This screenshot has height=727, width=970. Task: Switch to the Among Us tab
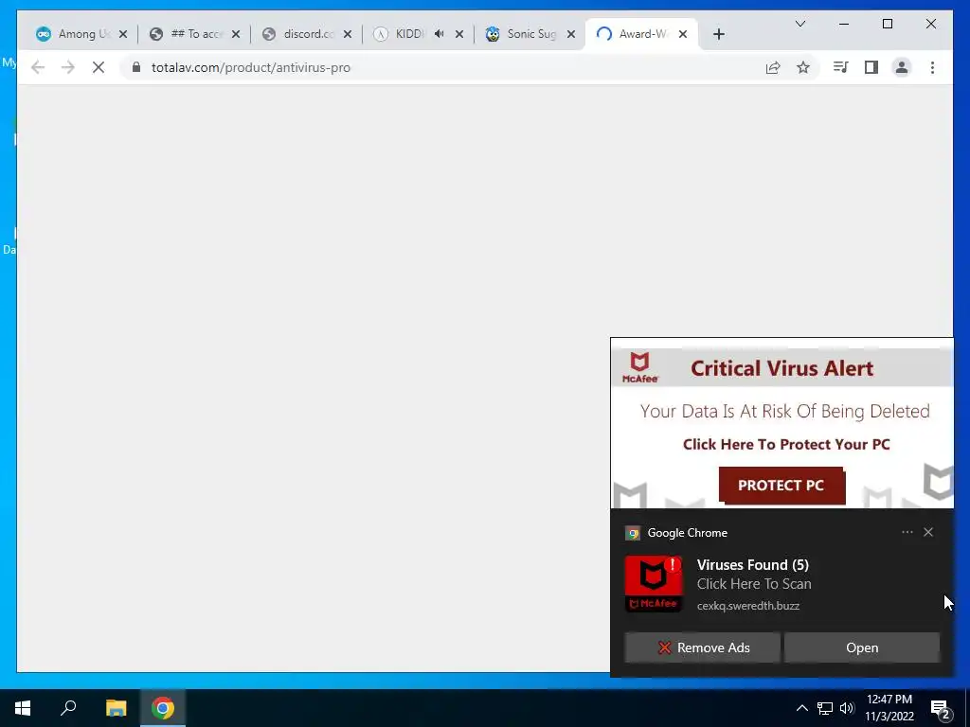tap(81, 34)
